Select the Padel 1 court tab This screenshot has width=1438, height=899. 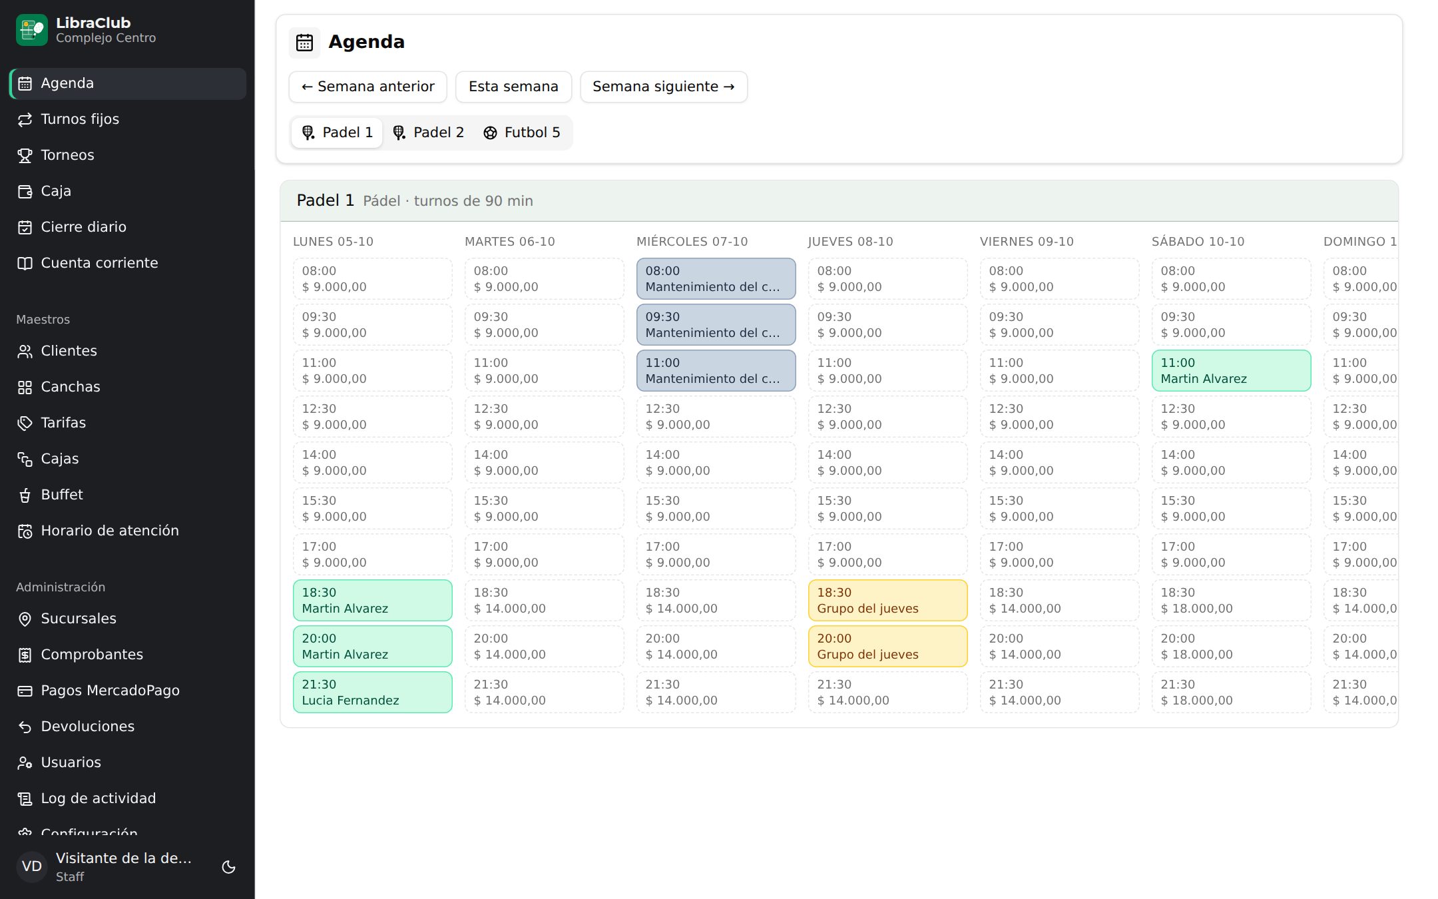(x=337, y=133)
